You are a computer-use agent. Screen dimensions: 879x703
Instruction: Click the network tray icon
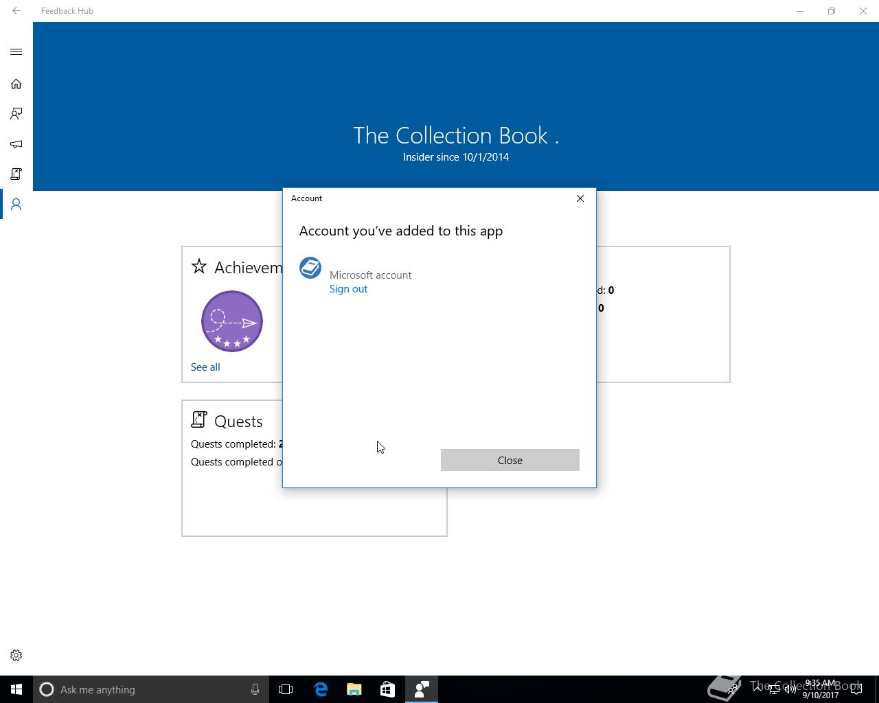tap(773, 689)
